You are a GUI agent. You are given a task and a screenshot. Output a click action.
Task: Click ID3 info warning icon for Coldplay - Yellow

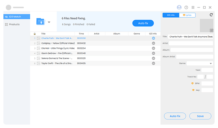pyautogui.click(x=153, y=43)
